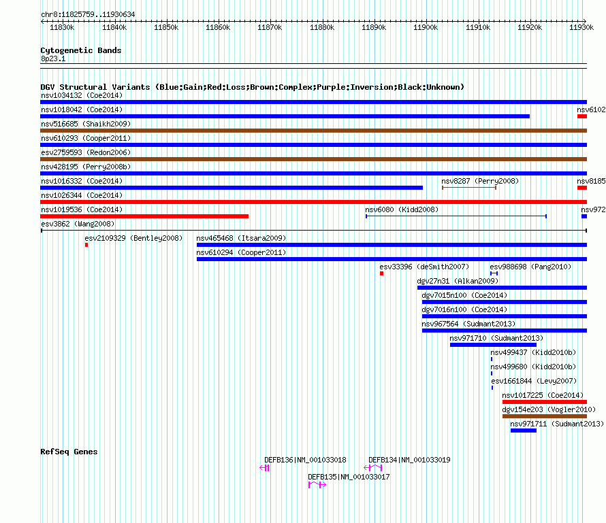Click the 11880k ruler position
Screen dimensions: 606x523
point(322,27)
